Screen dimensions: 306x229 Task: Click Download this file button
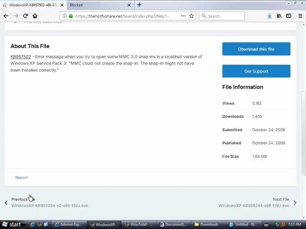(x=256, y=49)
